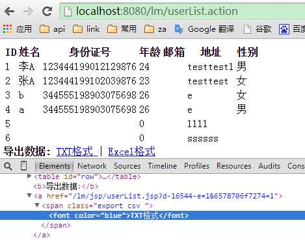Click the 年龄 column header

coord(150,52)
